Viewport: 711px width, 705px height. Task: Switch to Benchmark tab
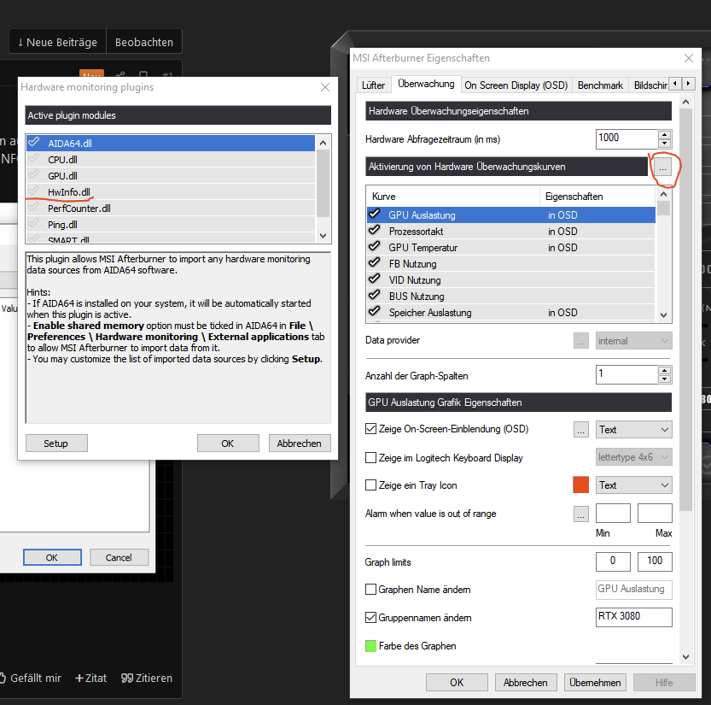point(600,85)
